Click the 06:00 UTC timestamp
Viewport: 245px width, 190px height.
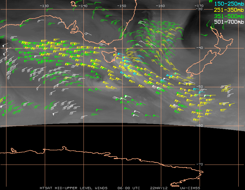point(129,188)
